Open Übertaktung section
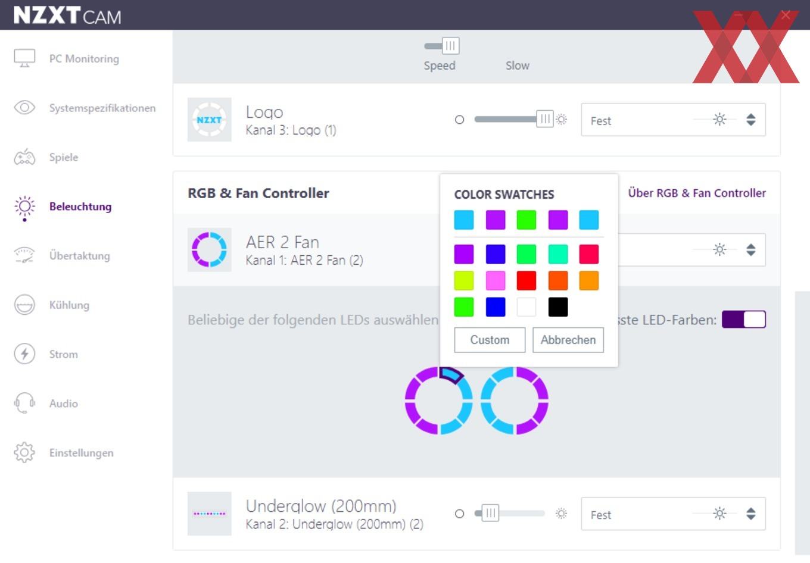810x563 pixels. tap(79, 255)
